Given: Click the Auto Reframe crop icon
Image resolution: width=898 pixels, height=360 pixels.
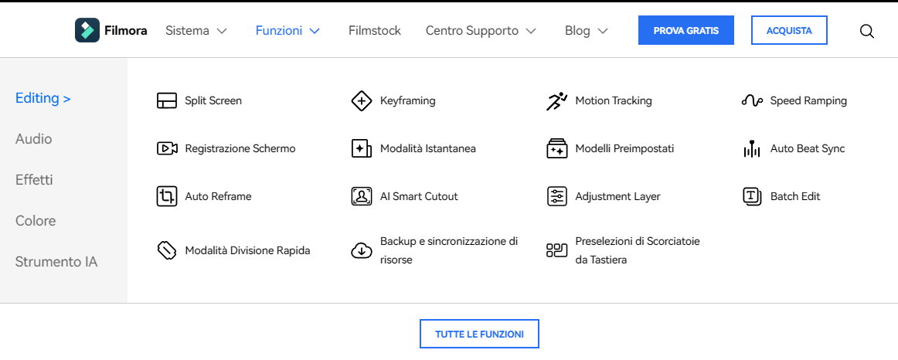Looking at the screenshot, I should tap(167, 196).
